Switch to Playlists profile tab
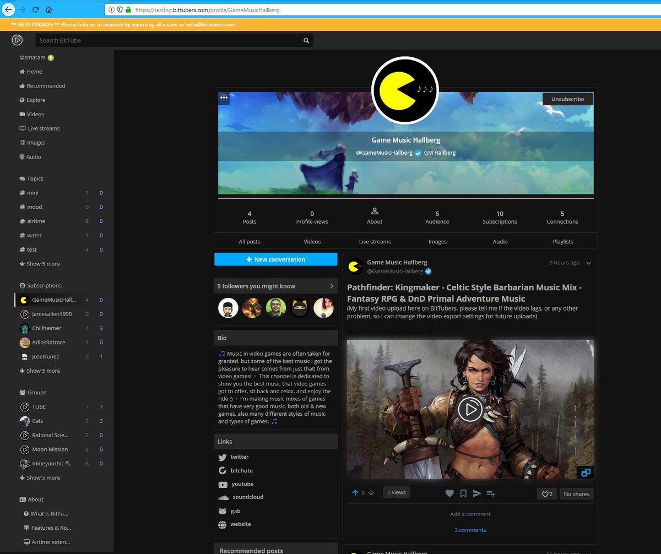The width and height of the screenshot is (661, 554). [563, 242]
